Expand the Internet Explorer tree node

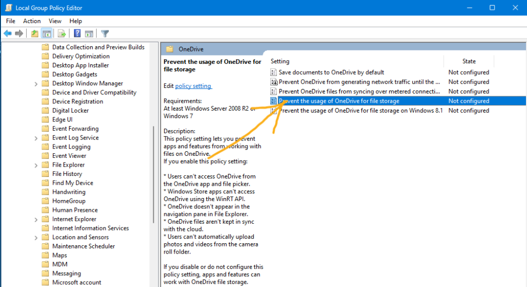36,220
